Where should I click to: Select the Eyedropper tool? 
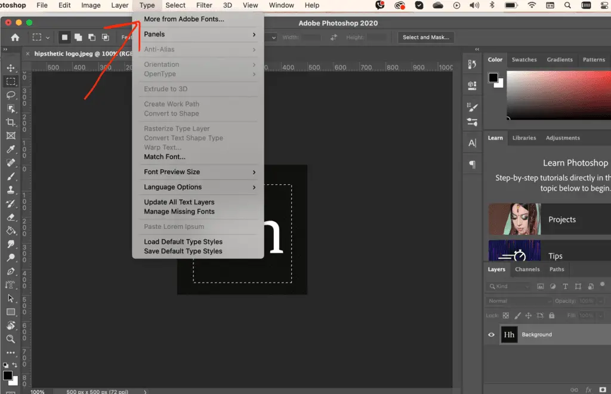click(11, 149)
